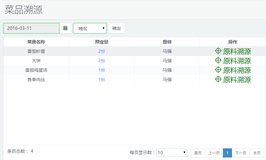Go to 下一页 next page

coord(241,153)
